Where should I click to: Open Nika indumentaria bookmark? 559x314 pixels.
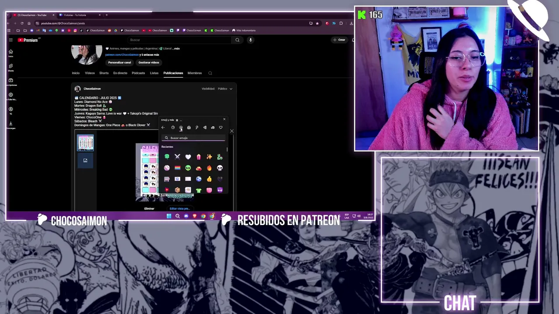pyautogui.click(x=244, y=31)
